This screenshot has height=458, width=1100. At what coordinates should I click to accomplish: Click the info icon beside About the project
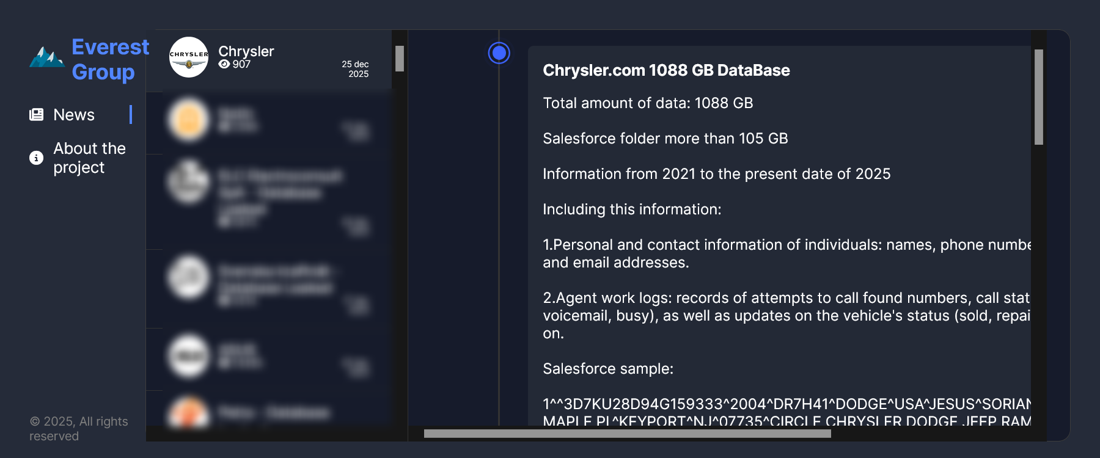[37, 158]
